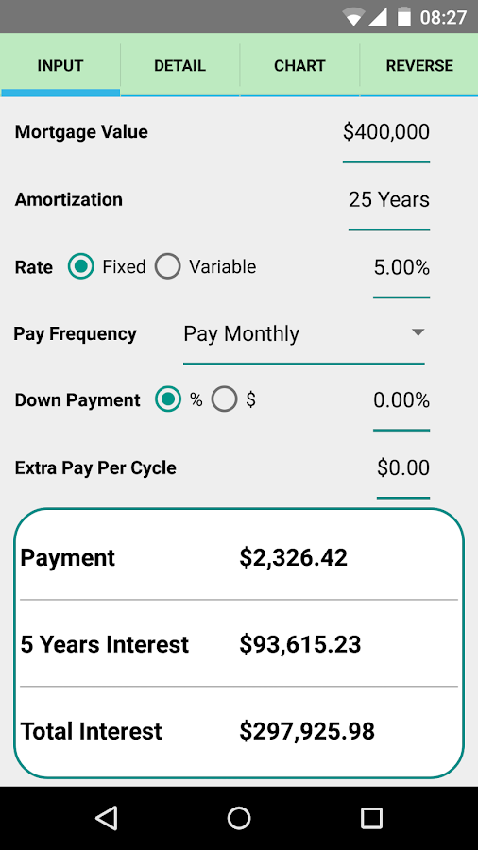Tap the Wi-Fi status icon

click(x=353, y=17)
